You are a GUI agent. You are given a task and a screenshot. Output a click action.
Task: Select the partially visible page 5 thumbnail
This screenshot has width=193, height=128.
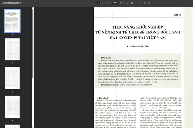(x=12, y=126)
